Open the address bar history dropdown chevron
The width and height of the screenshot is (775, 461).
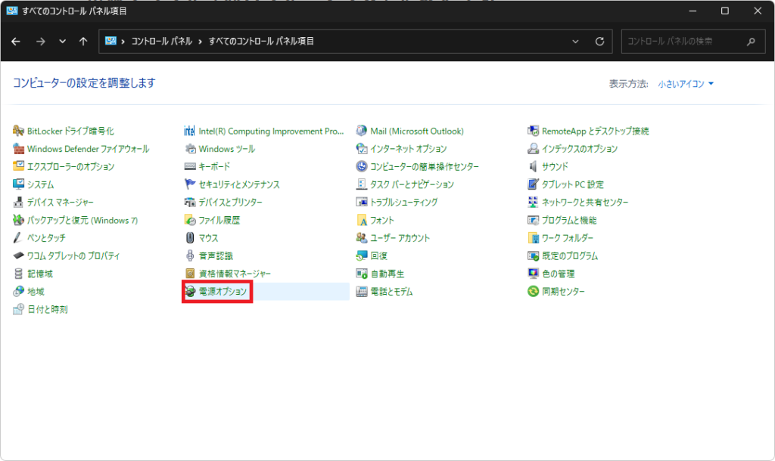[576, 42]
